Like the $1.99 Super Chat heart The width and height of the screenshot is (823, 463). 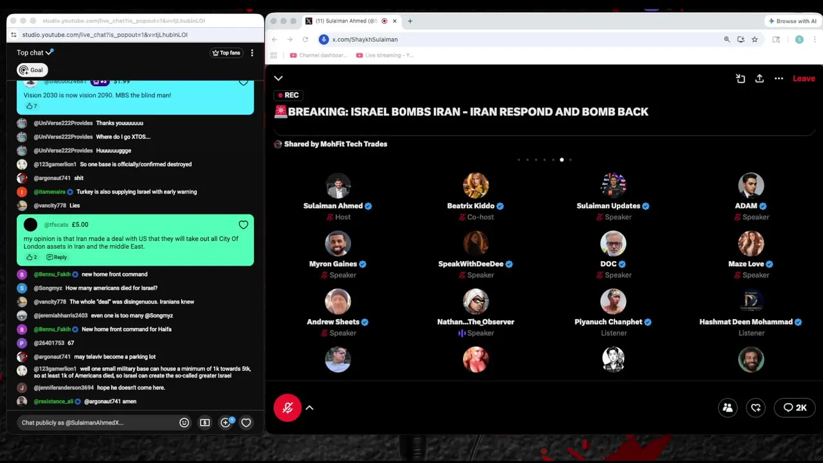click(x=244, y=82)
